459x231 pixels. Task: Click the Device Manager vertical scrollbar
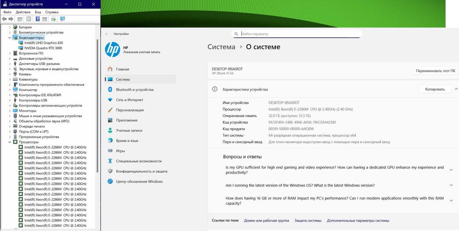pos(97,106)
